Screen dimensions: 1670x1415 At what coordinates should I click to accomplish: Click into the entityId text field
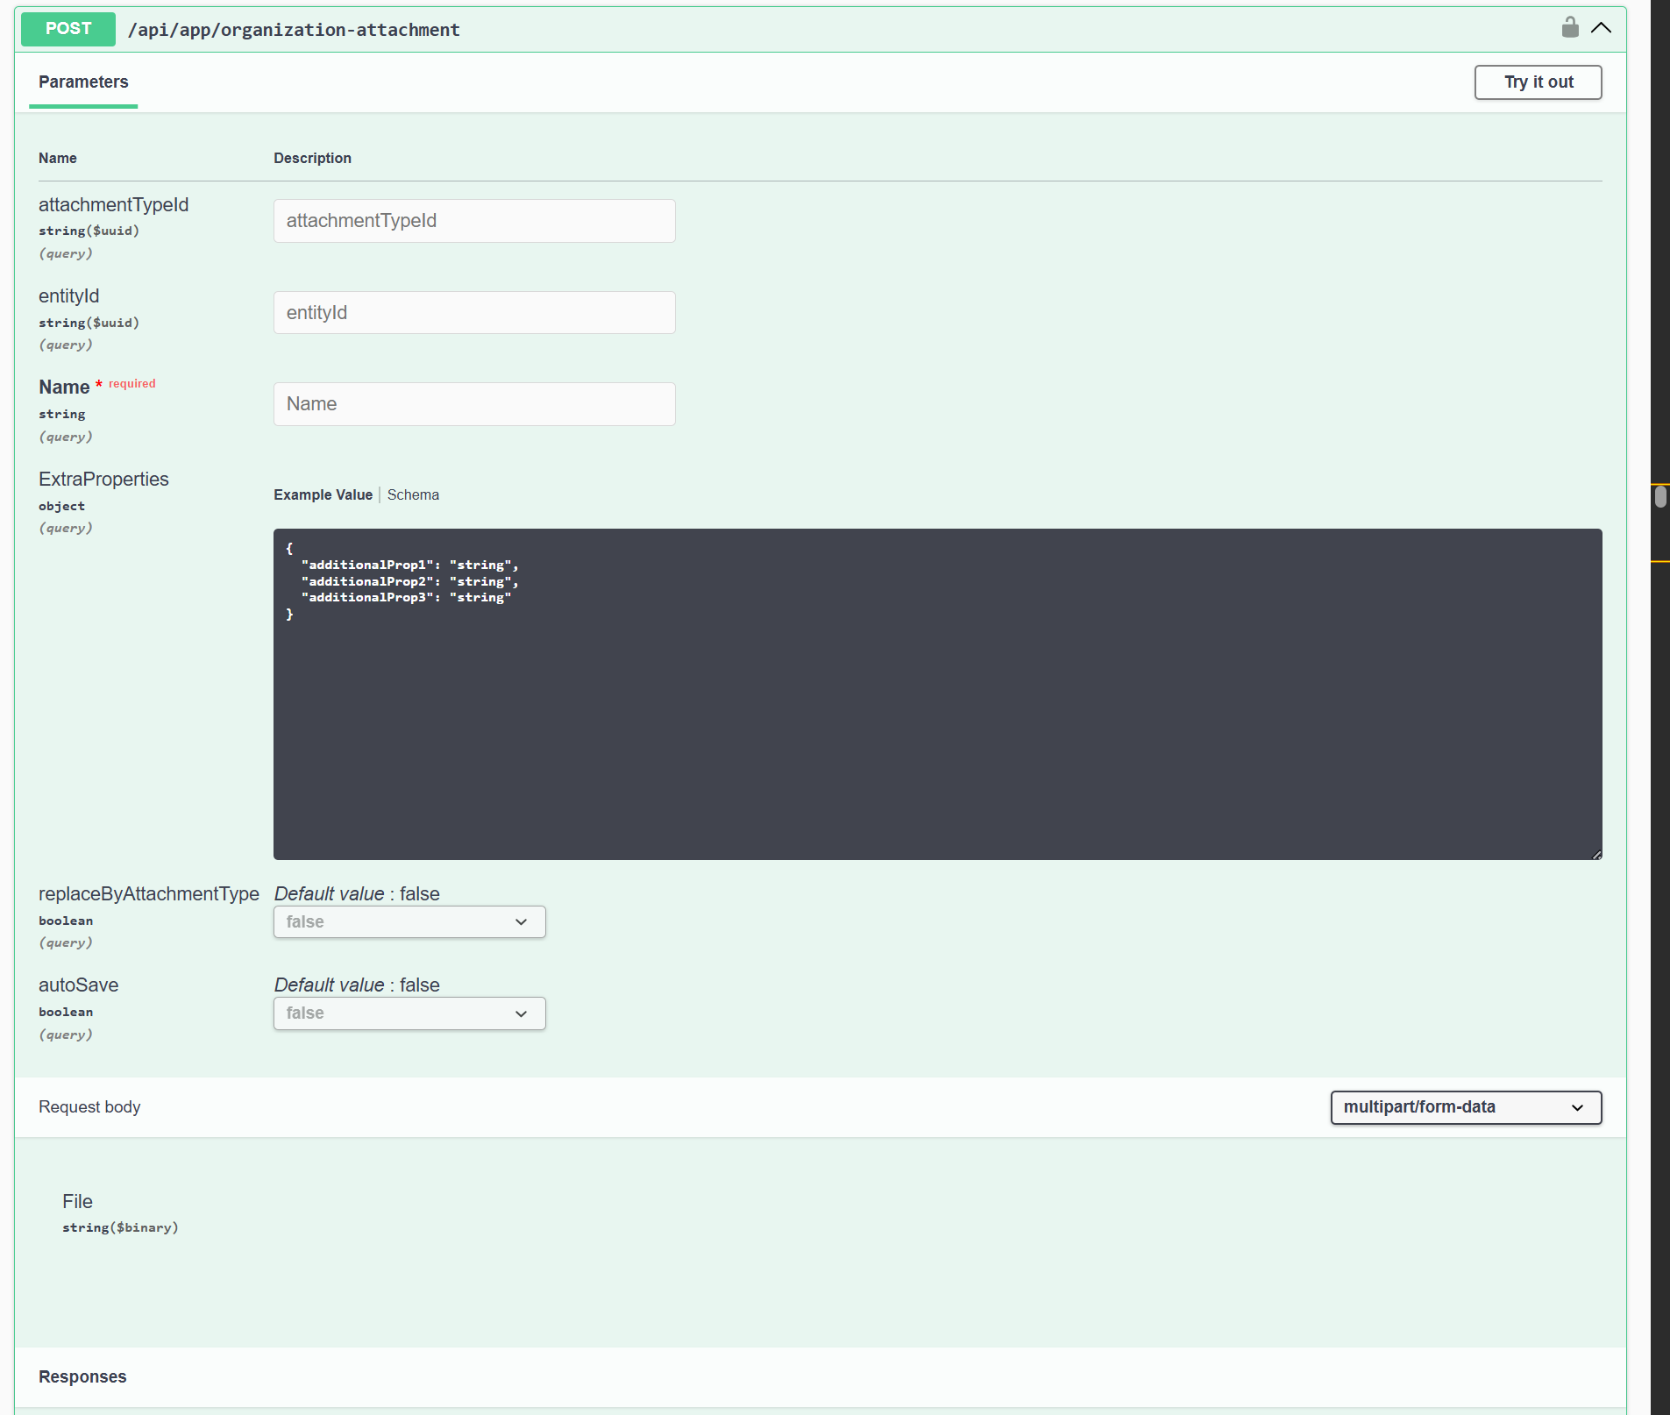[474, 313]
